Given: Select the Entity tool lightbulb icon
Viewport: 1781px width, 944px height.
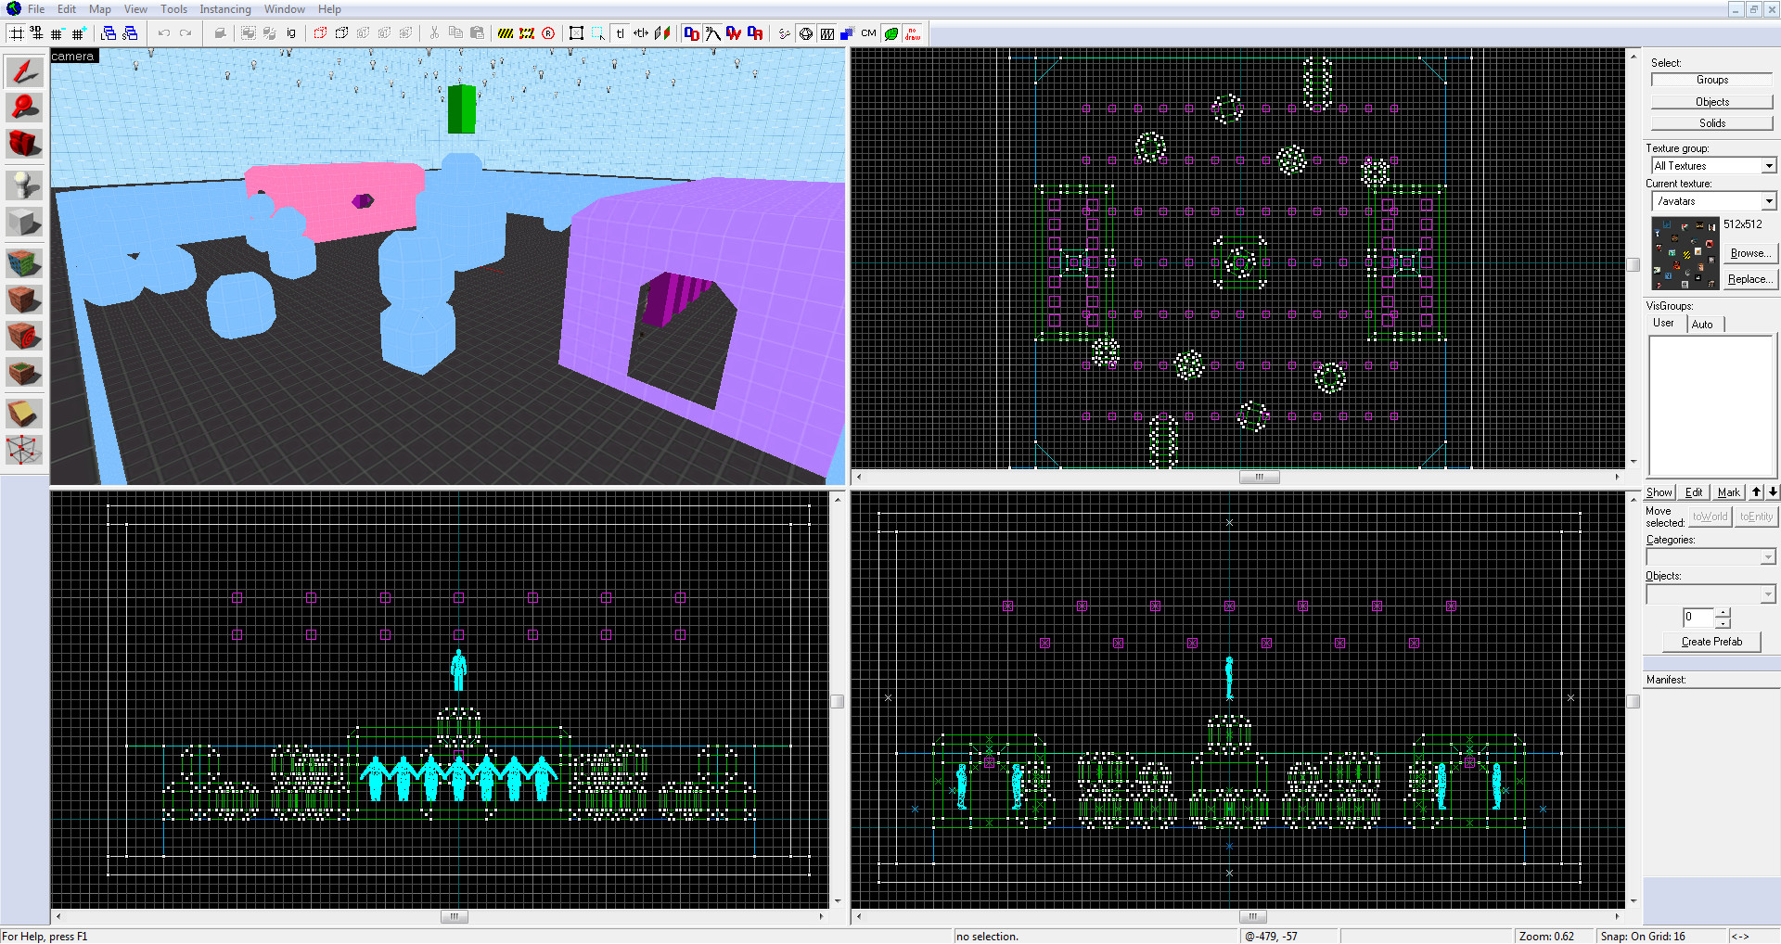Looking at the screenshot, I should (x=24, y=185).
